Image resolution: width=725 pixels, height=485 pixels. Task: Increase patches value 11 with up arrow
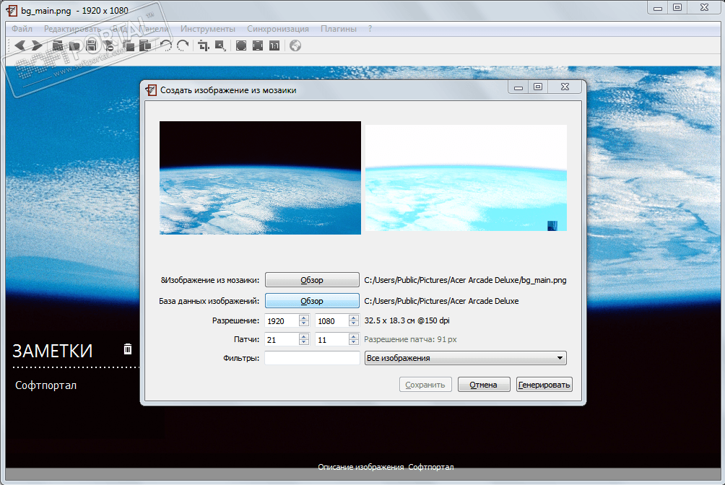(x=354, y=336)
